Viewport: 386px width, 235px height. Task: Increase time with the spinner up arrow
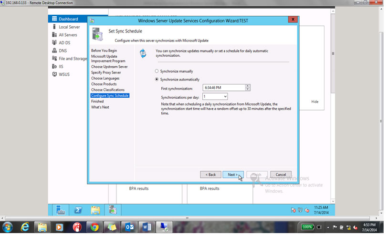(x=248, y=86)
